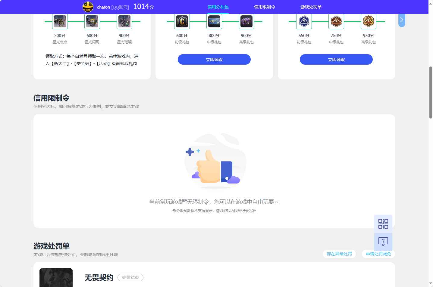Click the 当前常玩游戏暂无限制令 message
The image size is (433, 287).
pyautogui.click(x=214, y=202)
